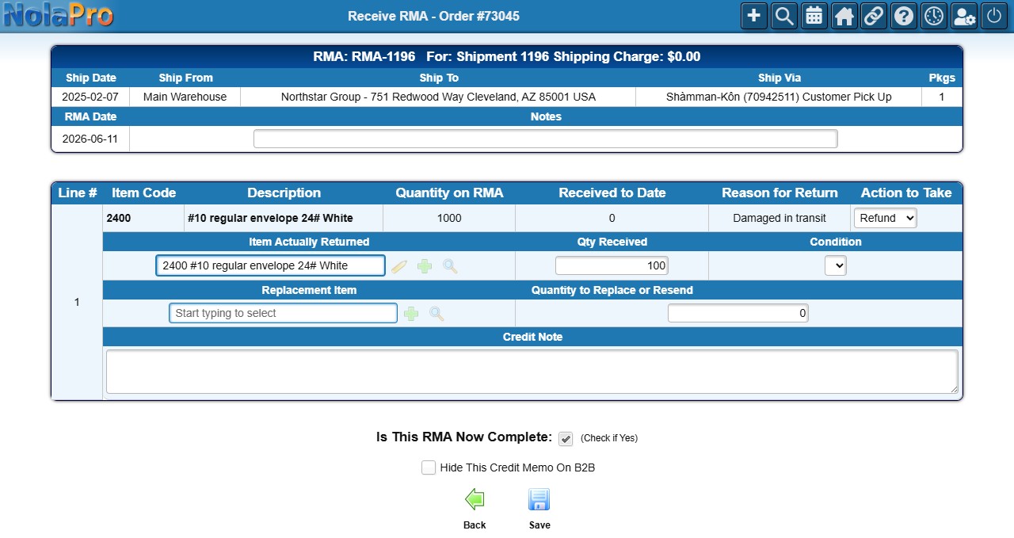Open the help question mark icon
This screenshot has height=538, width=1014.
pyautogui.click(x=904, y=16)
